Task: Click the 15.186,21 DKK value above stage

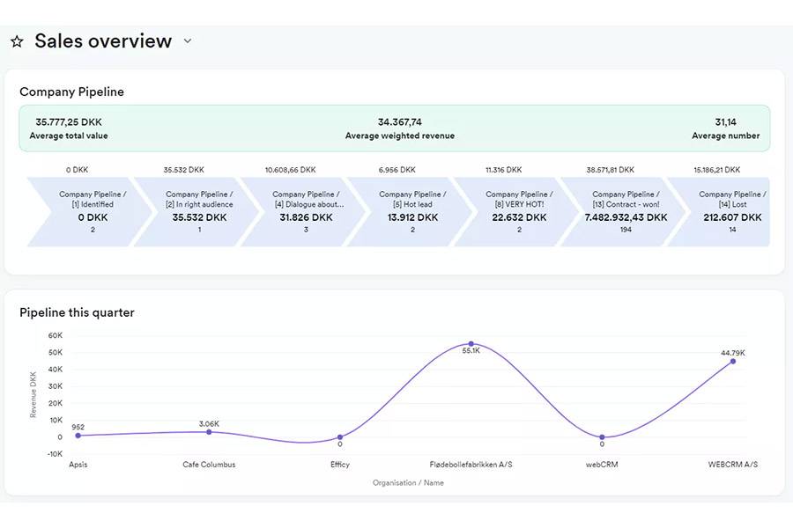Action: pyautogui.click(x=716, y=170)
